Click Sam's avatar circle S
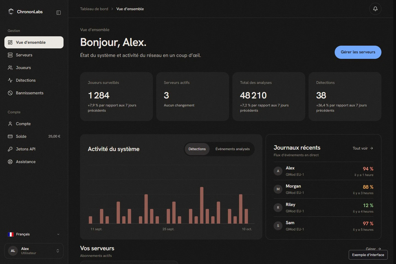This screenshot has height=264, width=396. tap(278, 226)
